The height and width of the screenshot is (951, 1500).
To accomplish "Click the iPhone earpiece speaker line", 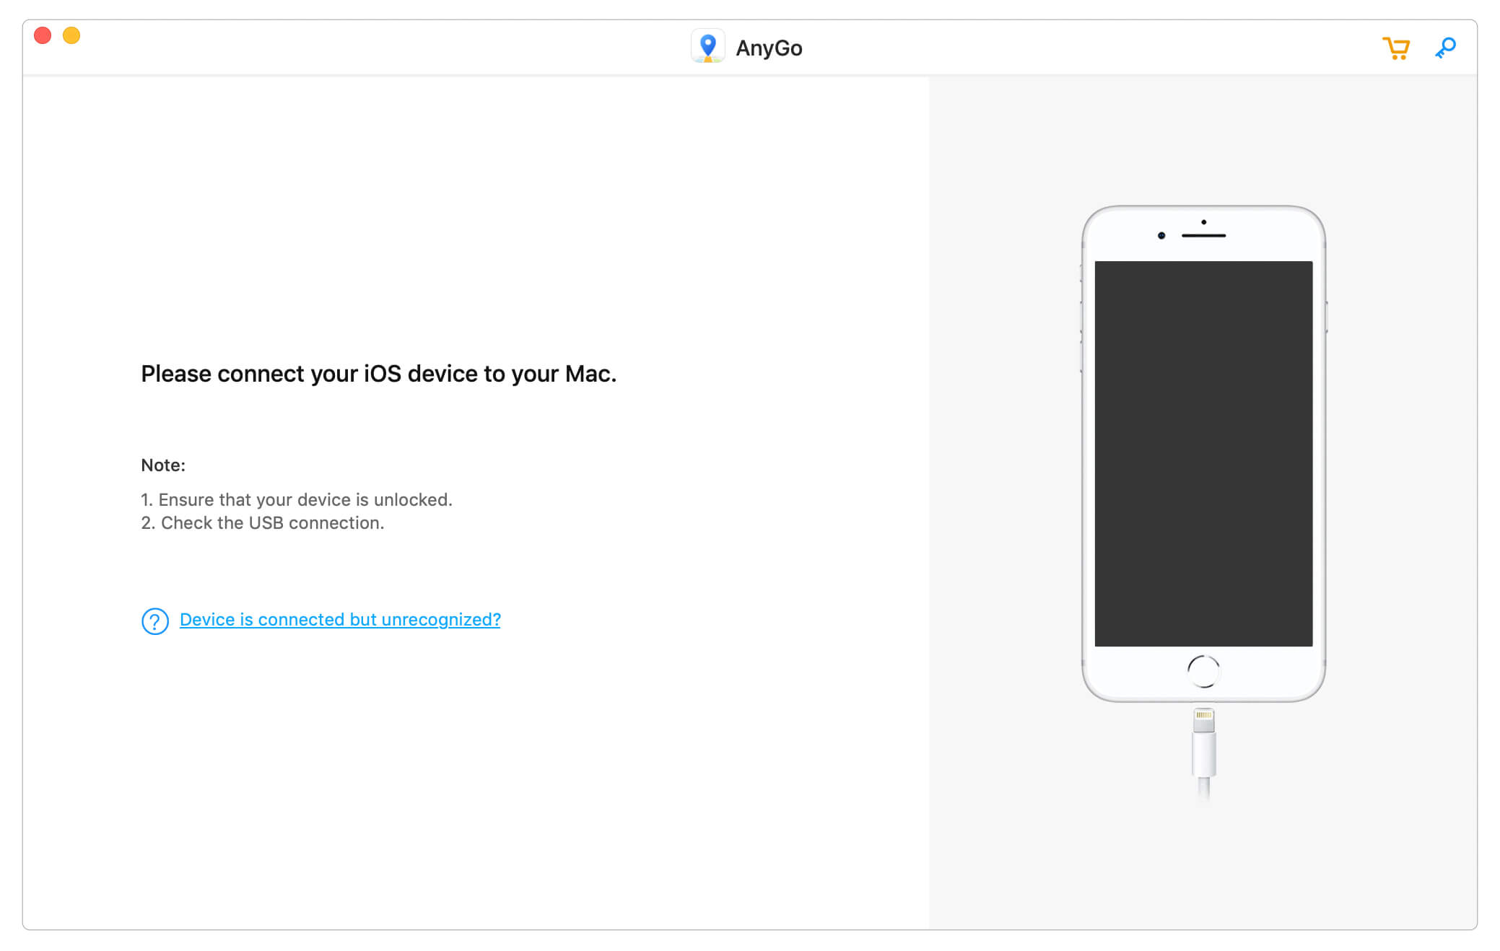I will pos(1203,235).
